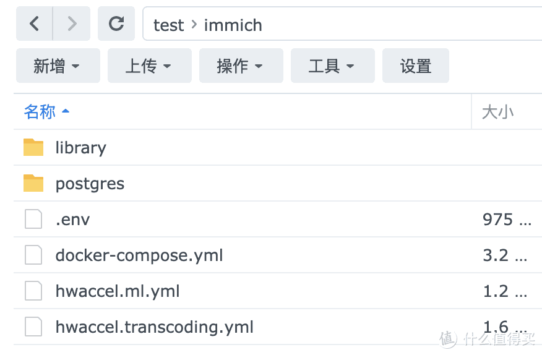Open the 上传 dropdown menu

(x=150, y=66)
